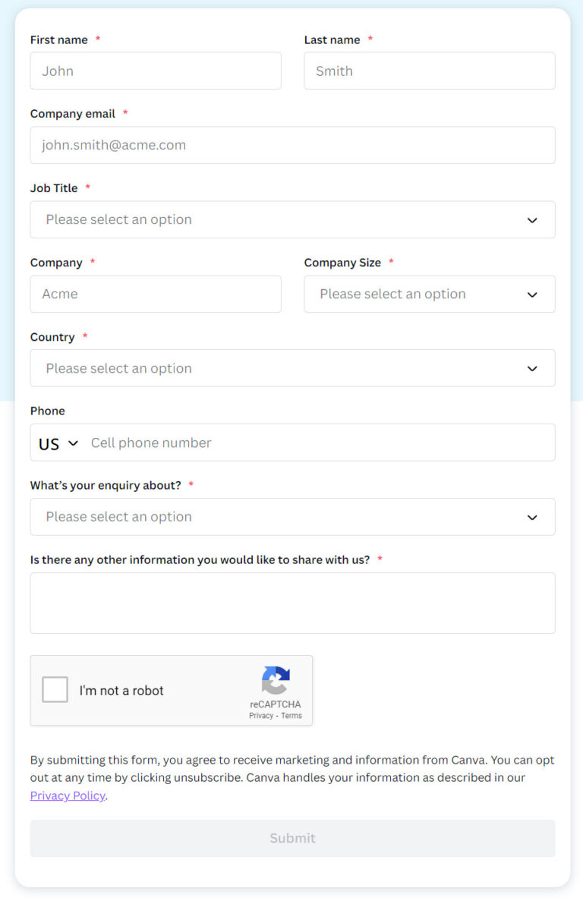Open the reCAPTCHA Terms link
The height and width of the screenshot is (901, 583).
pos(291,715)
